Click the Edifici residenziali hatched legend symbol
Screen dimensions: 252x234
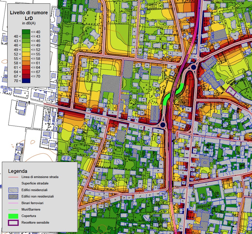13,190
